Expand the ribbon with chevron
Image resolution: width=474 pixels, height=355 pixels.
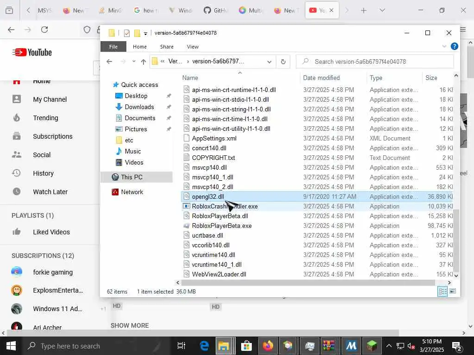(x=444, y=47)
